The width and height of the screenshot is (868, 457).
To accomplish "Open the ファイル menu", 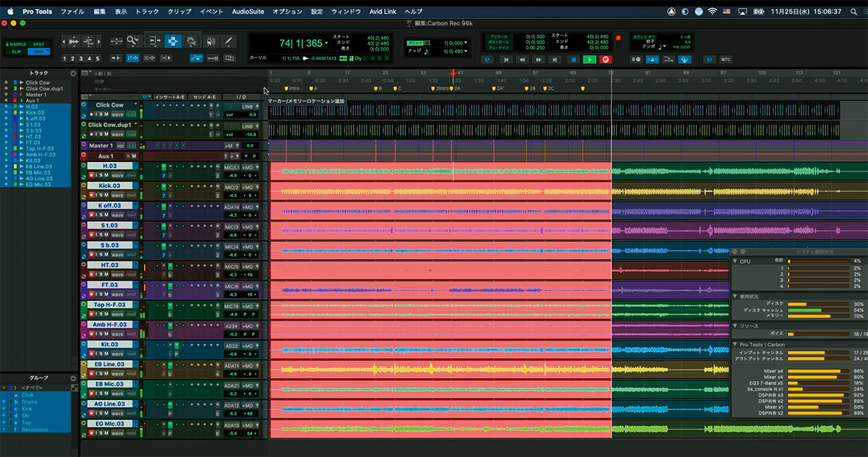I will [x=72, y=12].
